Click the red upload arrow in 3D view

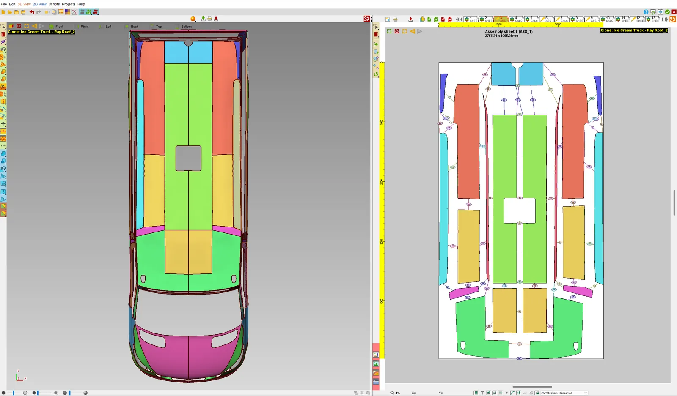pyautogui.click(x=216, y=19)
